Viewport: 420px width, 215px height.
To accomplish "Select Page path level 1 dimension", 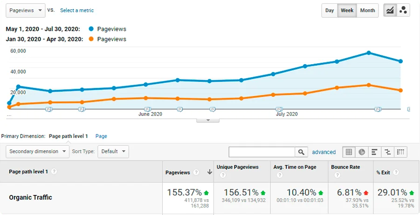I will 68,136.
